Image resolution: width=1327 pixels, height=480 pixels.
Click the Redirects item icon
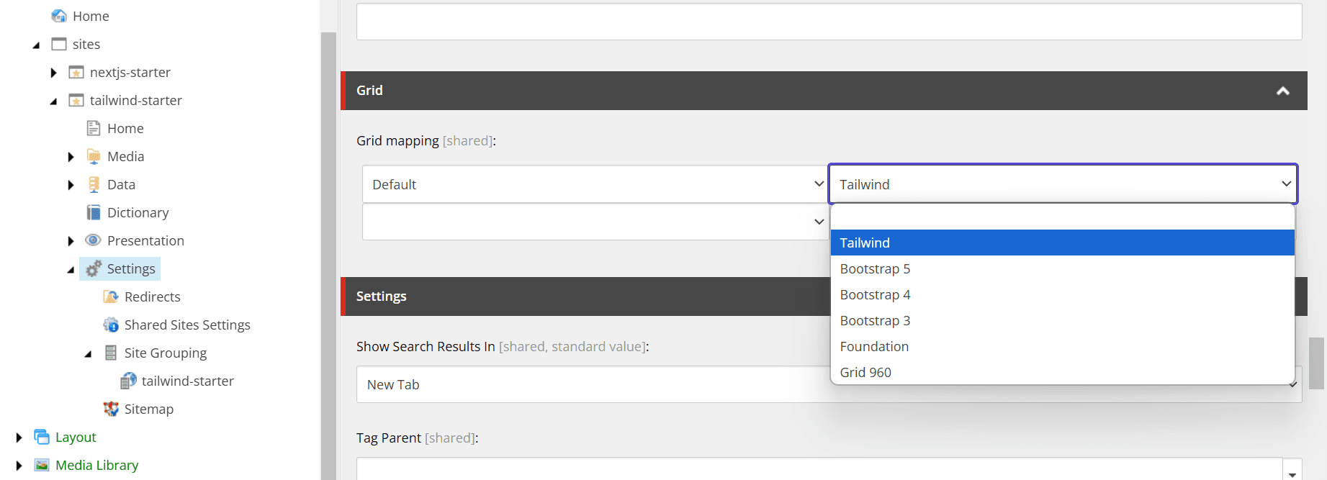tap(111, 296)
